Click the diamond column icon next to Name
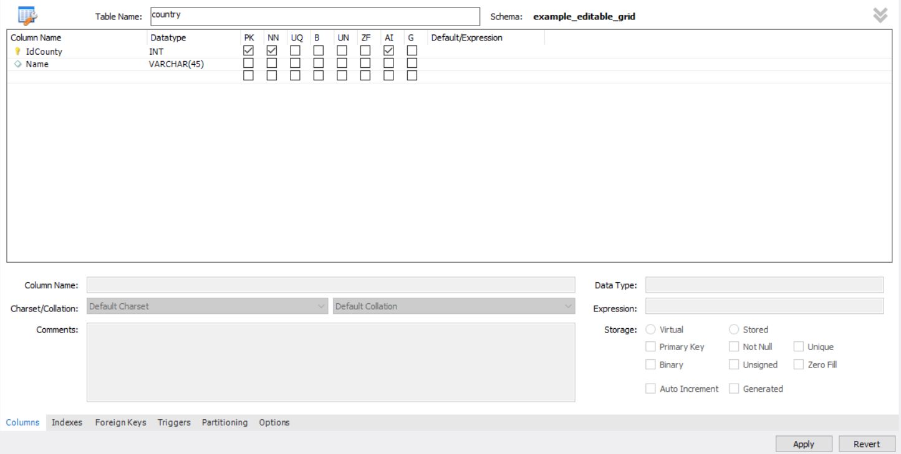This screenshot has height=454, width=901. [x=17, y=64]
